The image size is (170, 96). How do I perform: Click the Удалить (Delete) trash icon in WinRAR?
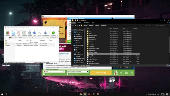coord(30,33)
